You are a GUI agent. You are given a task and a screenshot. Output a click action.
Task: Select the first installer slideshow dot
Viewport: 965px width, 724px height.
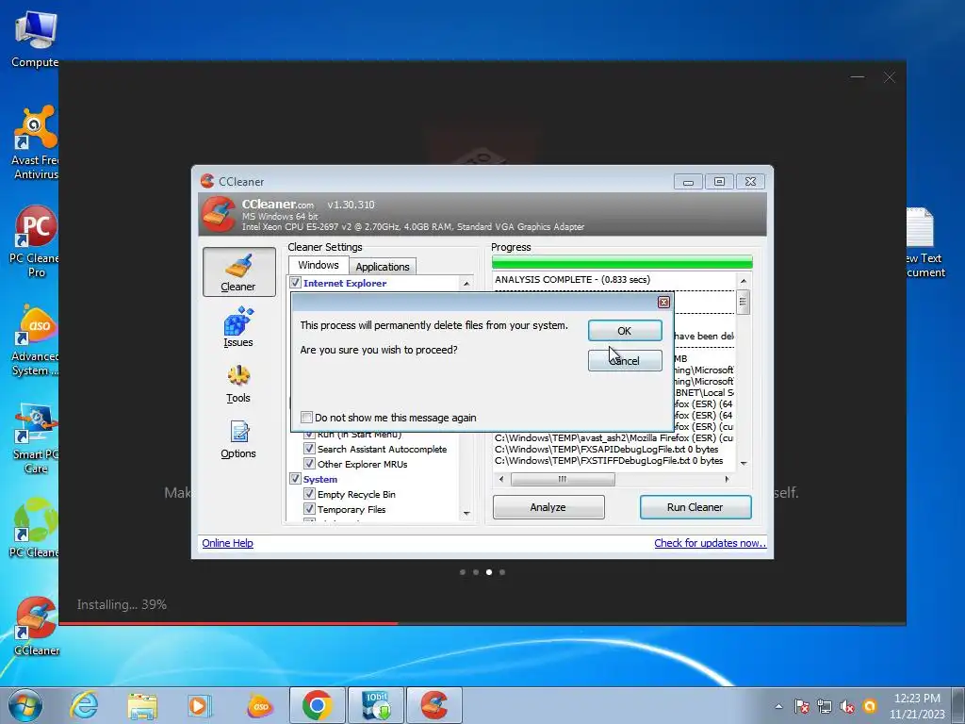462,572
